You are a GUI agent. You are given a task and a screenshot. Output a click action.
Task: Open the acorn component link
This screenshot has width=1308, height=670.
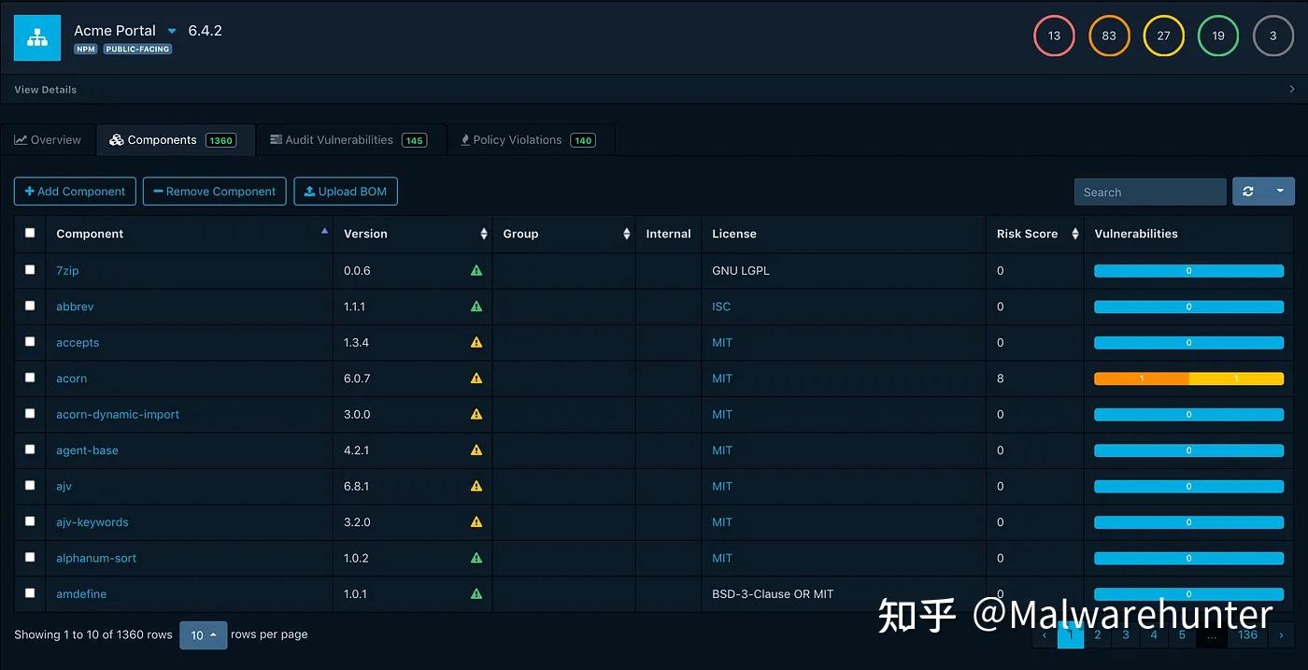tap(71, 378)
